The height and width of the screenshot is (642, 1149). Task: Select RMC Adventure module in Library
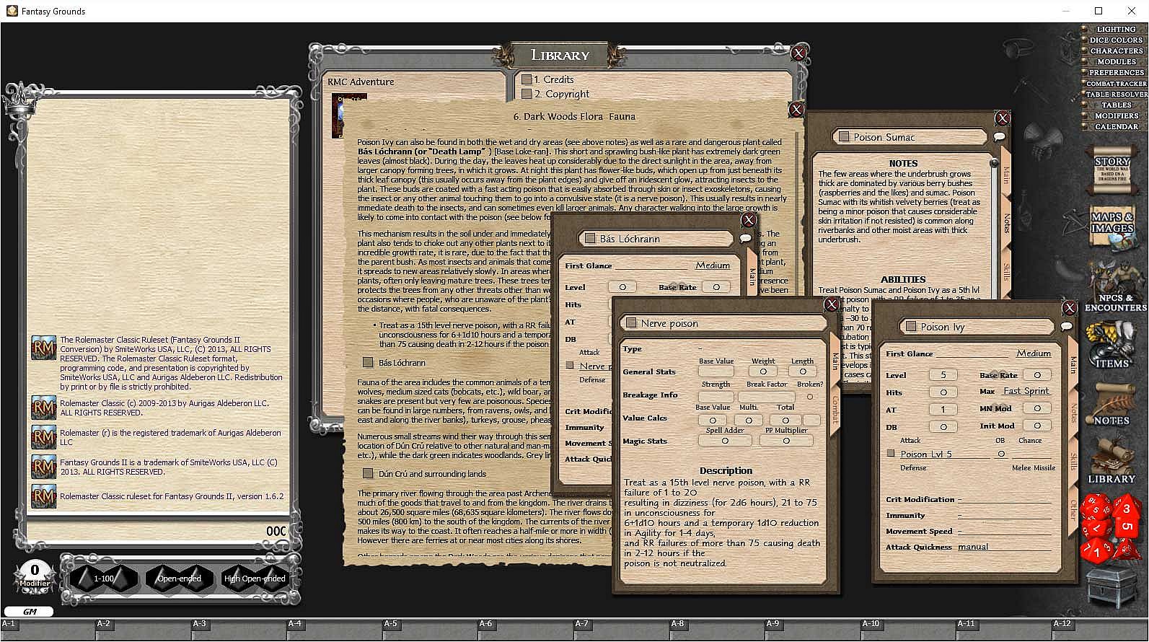(361, 82)
